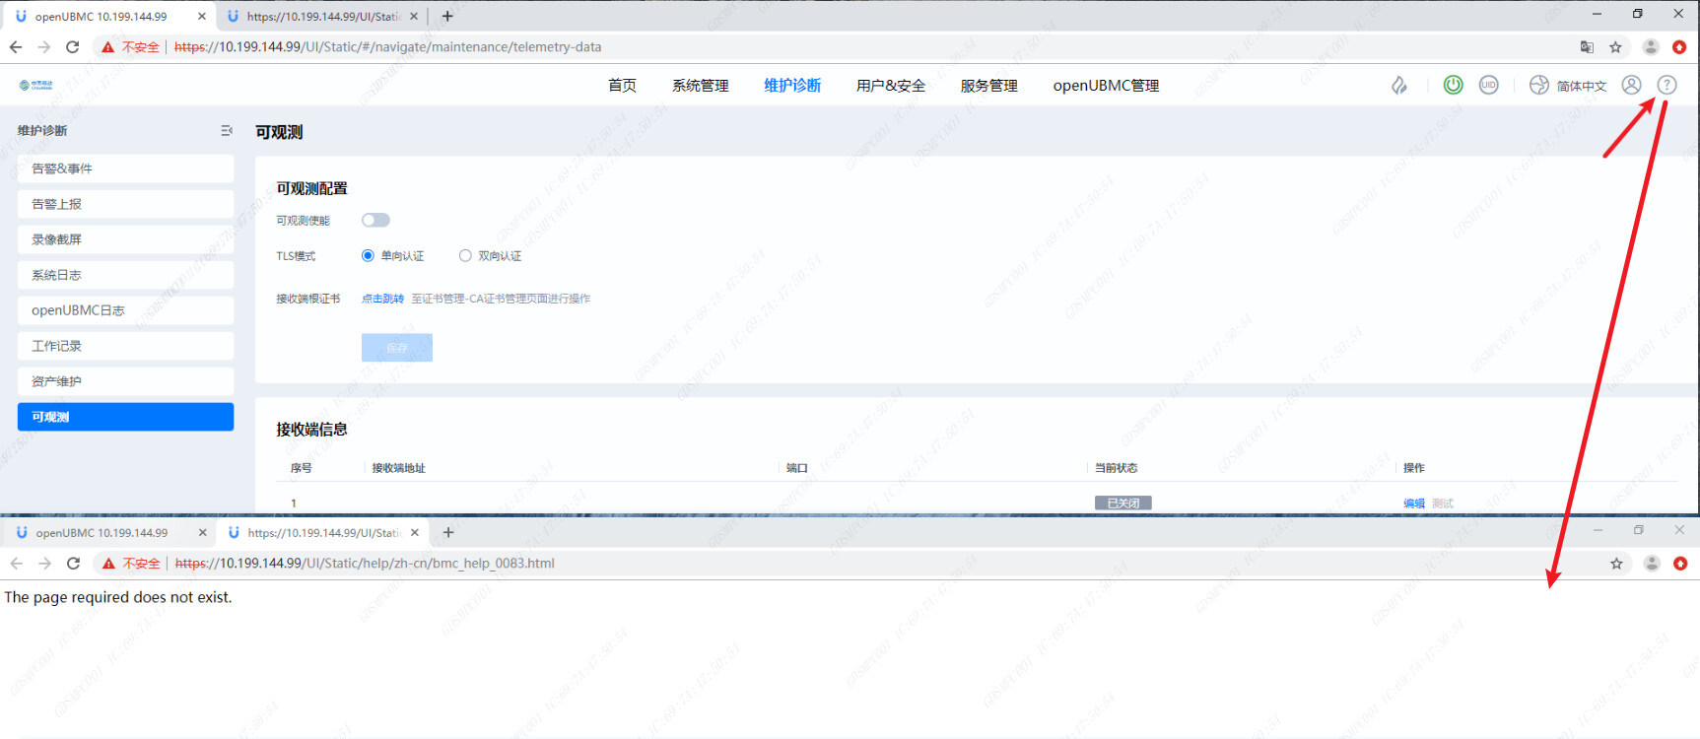This screenshot has height=739, width=1700.
Task: Go to 用户&安全 in top navigation
Action: coord(890,86)
